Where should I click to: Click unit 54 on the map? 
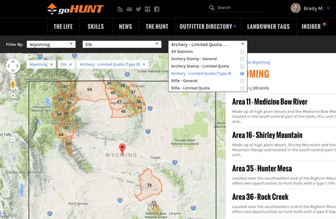click(x=90, y=89)
